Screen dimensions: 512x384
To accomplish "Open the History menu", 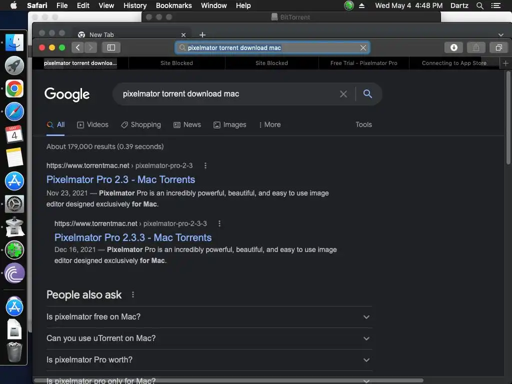I will coord(135,5).
